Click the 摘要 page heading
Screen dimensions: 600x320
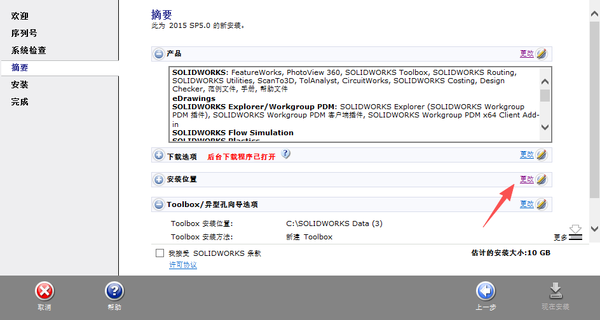click(x=161, y=15)
